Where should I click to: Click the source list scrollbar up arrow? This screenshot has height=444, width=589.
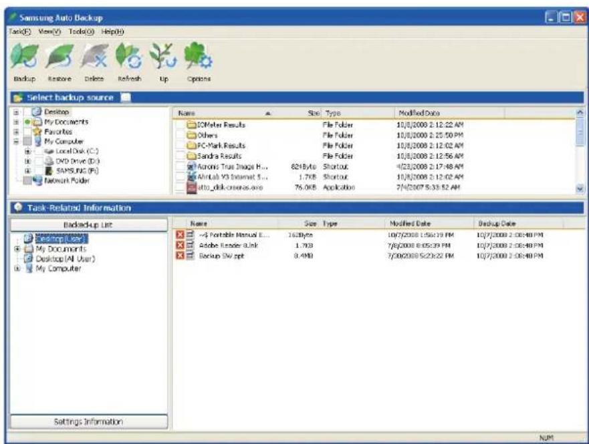point(580,112)
